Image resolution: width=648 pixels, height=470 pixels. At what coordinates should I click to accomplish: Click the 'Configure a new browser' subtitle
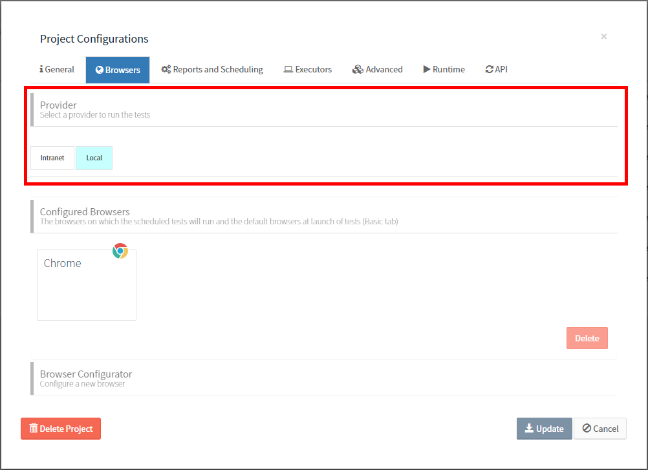[x=82, y=383]
